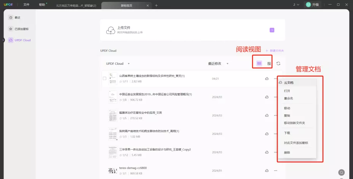Click cloud icon for terex-demag-cc6800 file
This screenshot has width=353, height=179.
point(267,171)
